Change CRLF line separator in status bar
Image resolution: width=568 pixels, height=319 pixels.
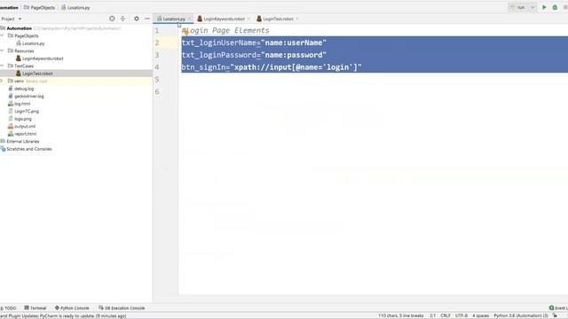446,315
